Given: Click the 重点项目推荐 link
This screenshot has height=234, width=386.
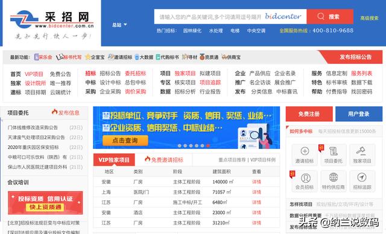Looking at the screenshot, I should pyautogui.click(x=232, y=160).
